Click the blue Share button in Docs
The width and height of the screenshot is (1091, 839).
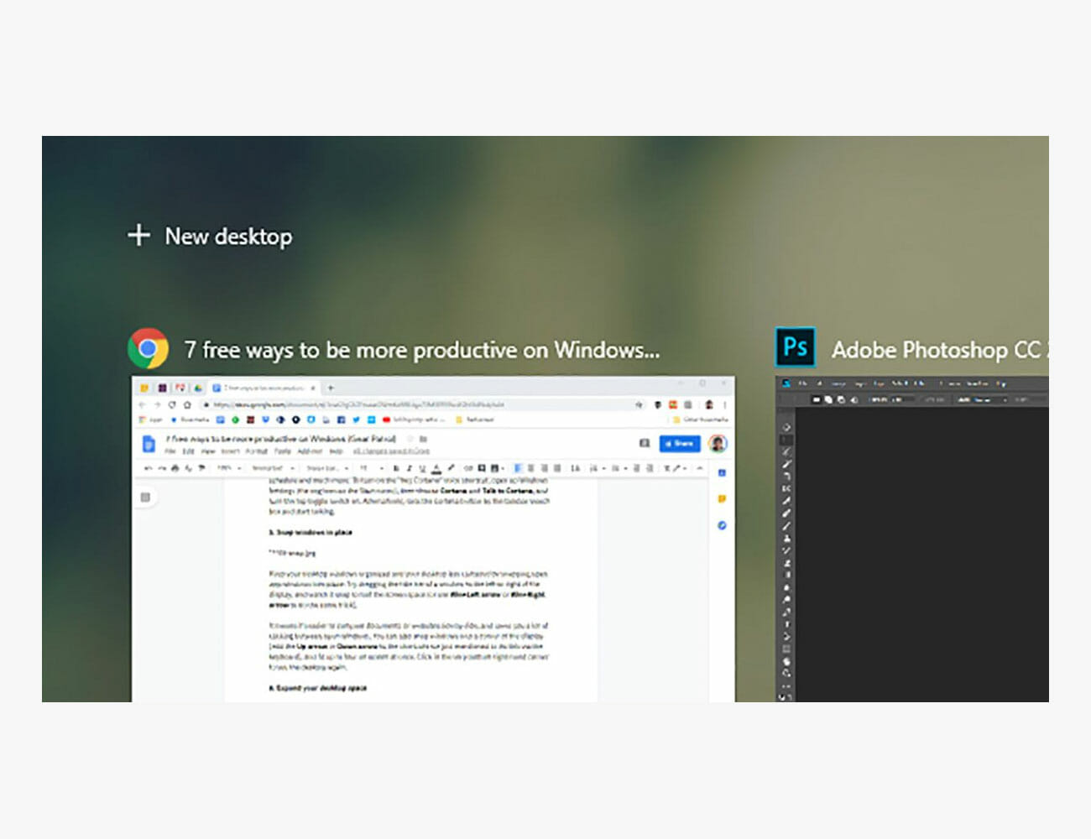pos(680,443)
